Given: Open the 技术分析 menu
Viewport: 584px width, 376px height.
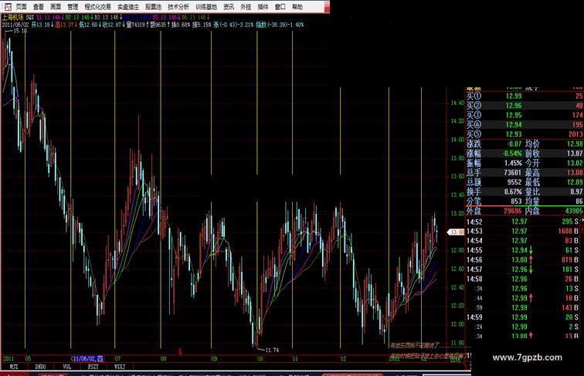Looking at the screenshot, I should tap(178, 7).
